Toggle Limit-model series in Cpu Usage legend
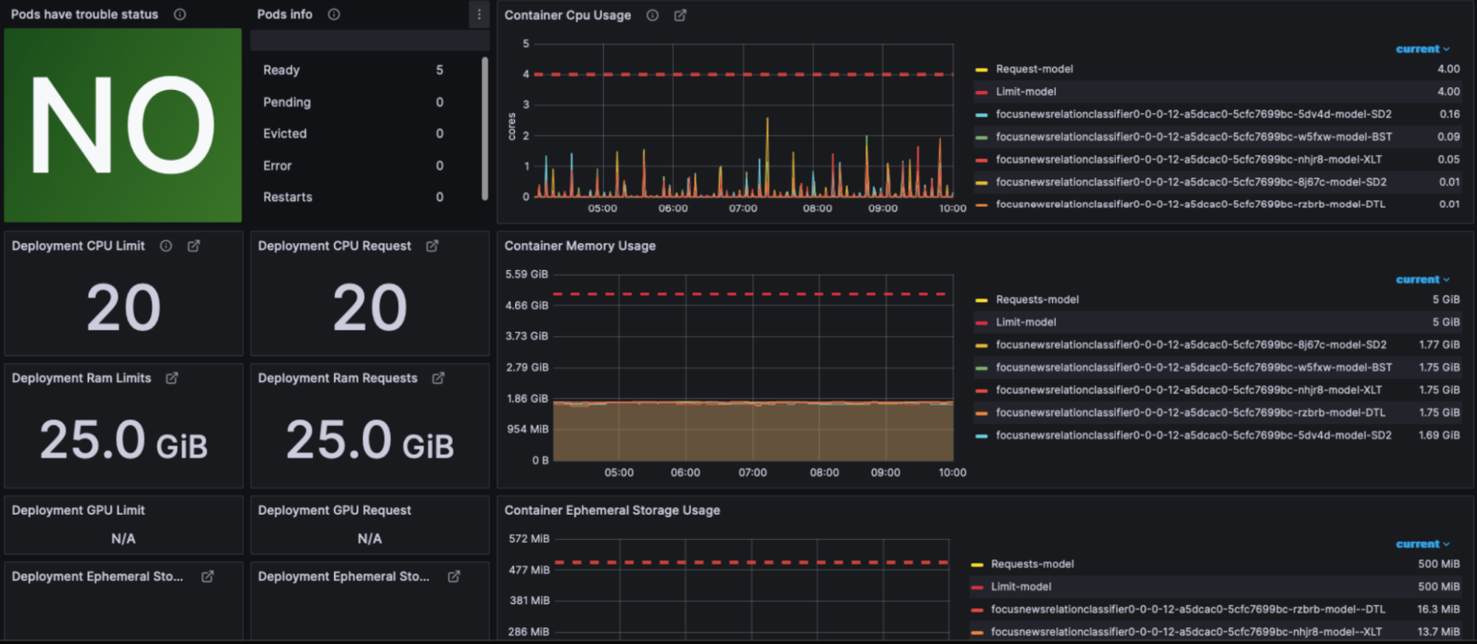This screenshot has width=1477, height=644. pos(1026,92)
